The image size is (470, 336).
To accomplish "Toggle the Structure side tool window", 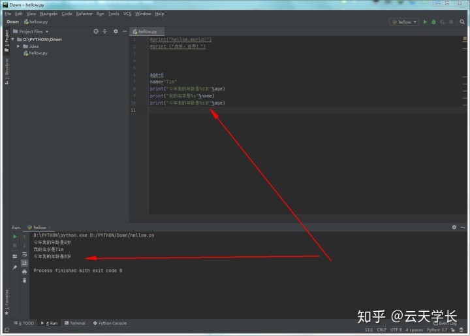I will 7,71.
